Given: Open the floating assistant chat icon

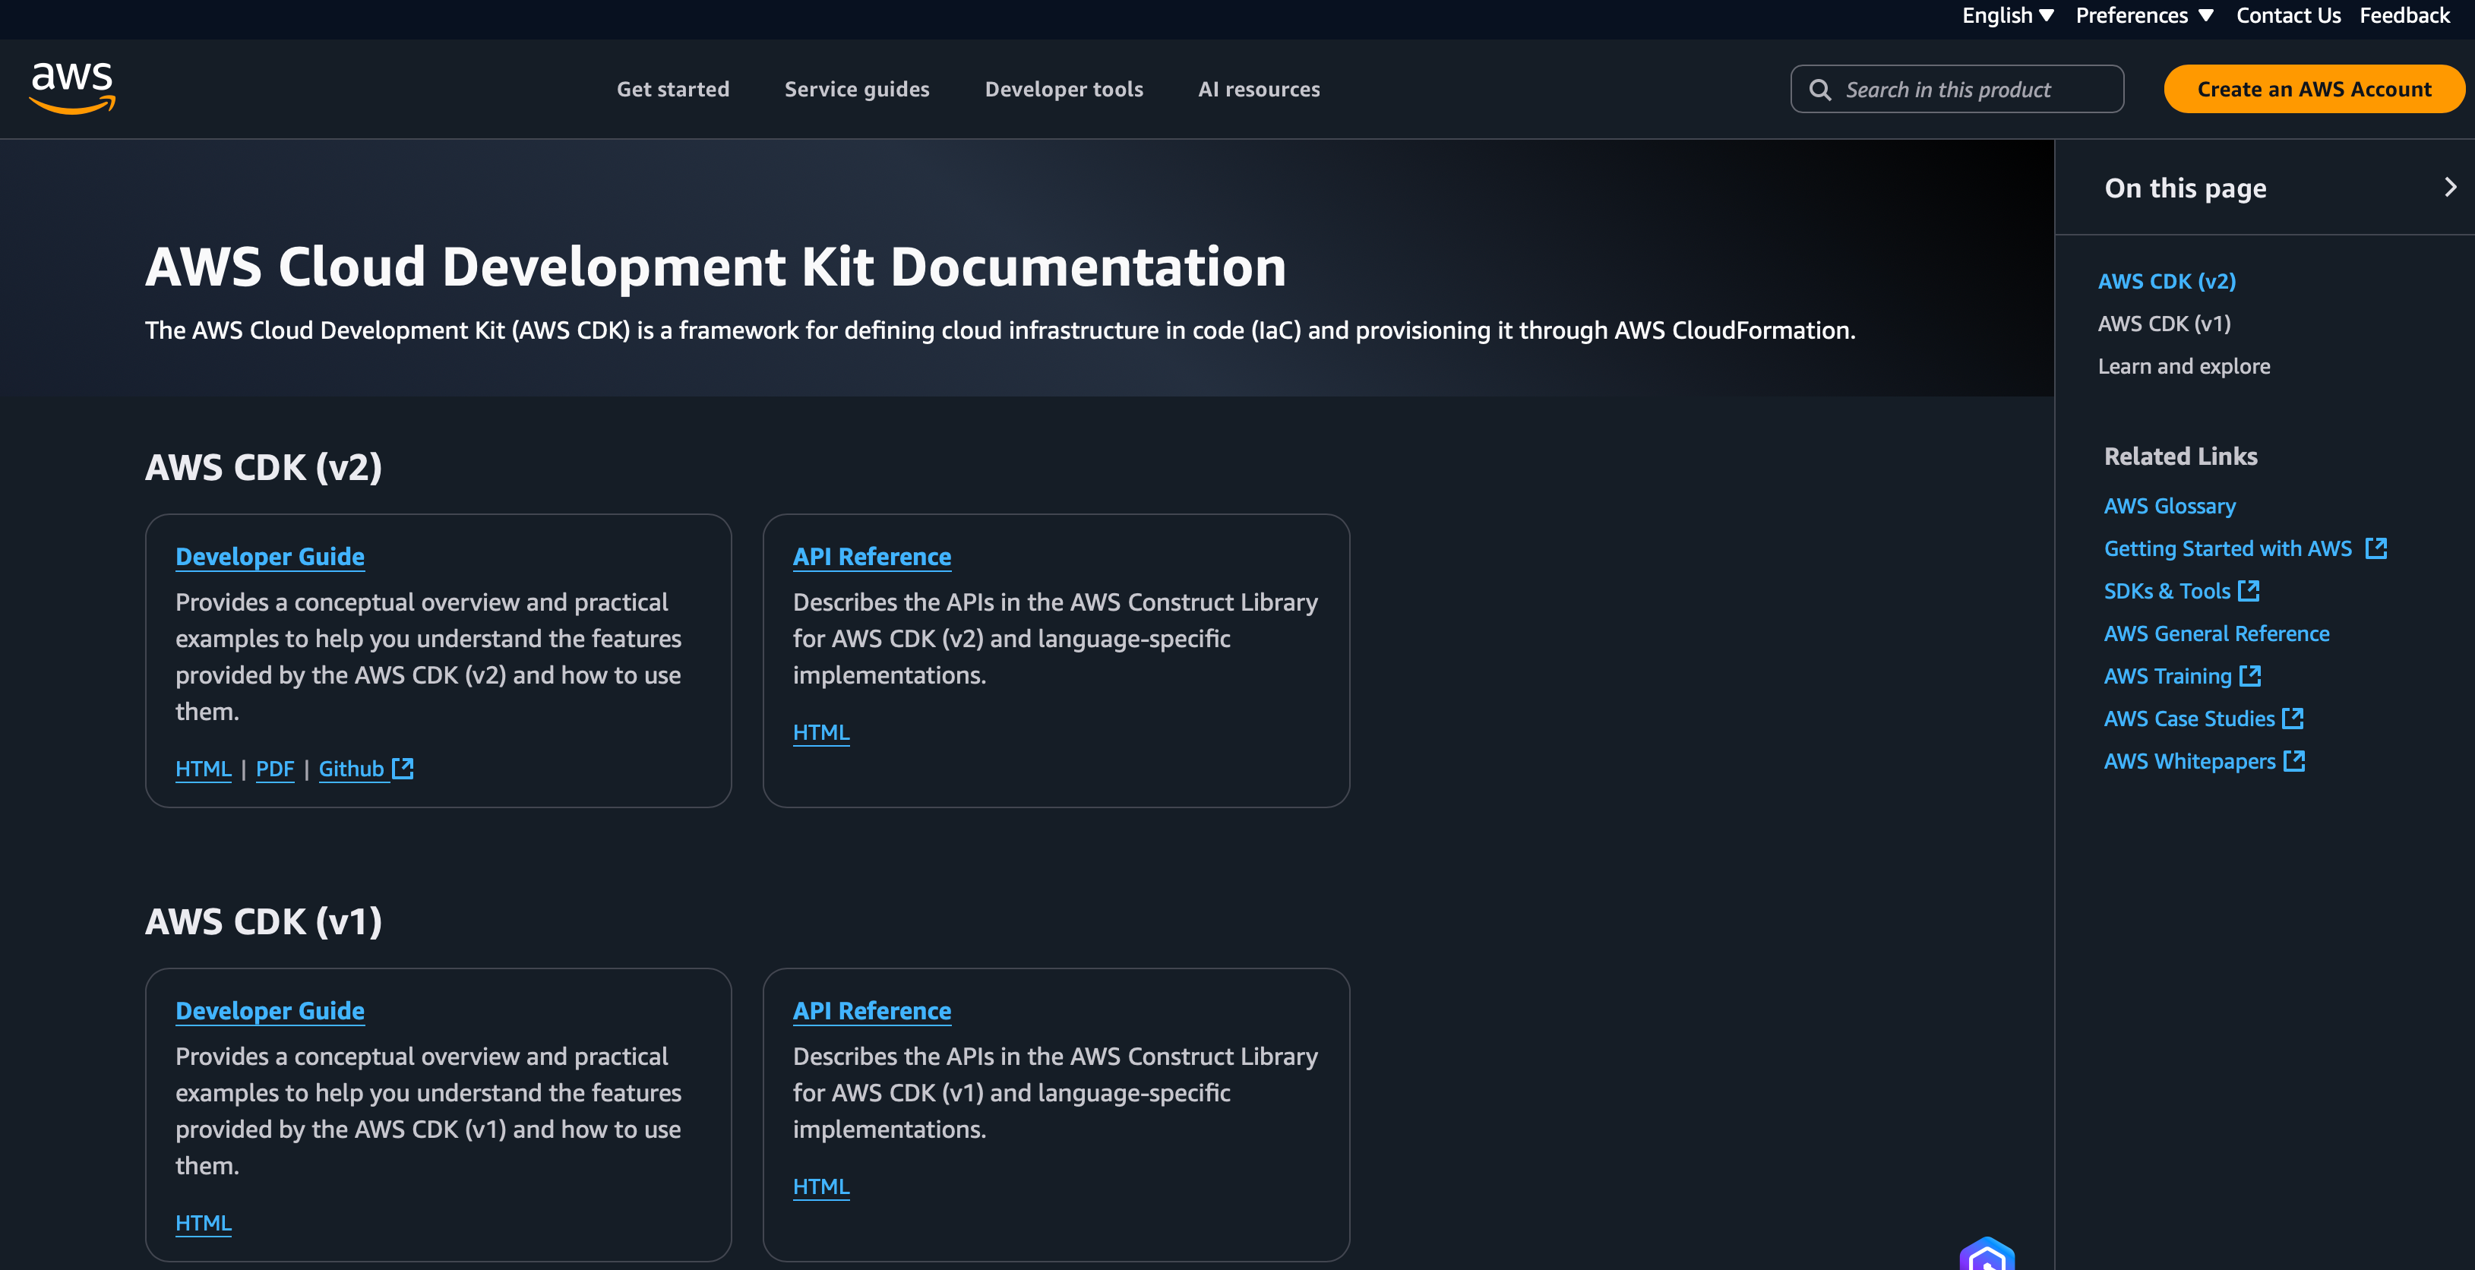Looking at the screenshot, I should pyautogui.click(x=1987, y=1253).
